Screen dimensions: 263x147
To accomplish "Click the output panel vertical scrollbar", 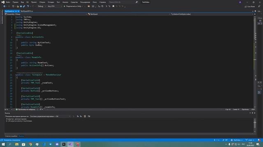I will tap(255, 125).
